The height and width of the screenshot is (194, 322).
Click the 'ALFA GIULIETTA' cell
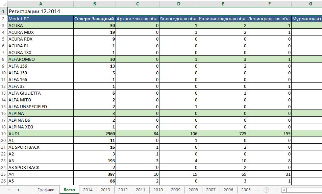click(41, 93)
